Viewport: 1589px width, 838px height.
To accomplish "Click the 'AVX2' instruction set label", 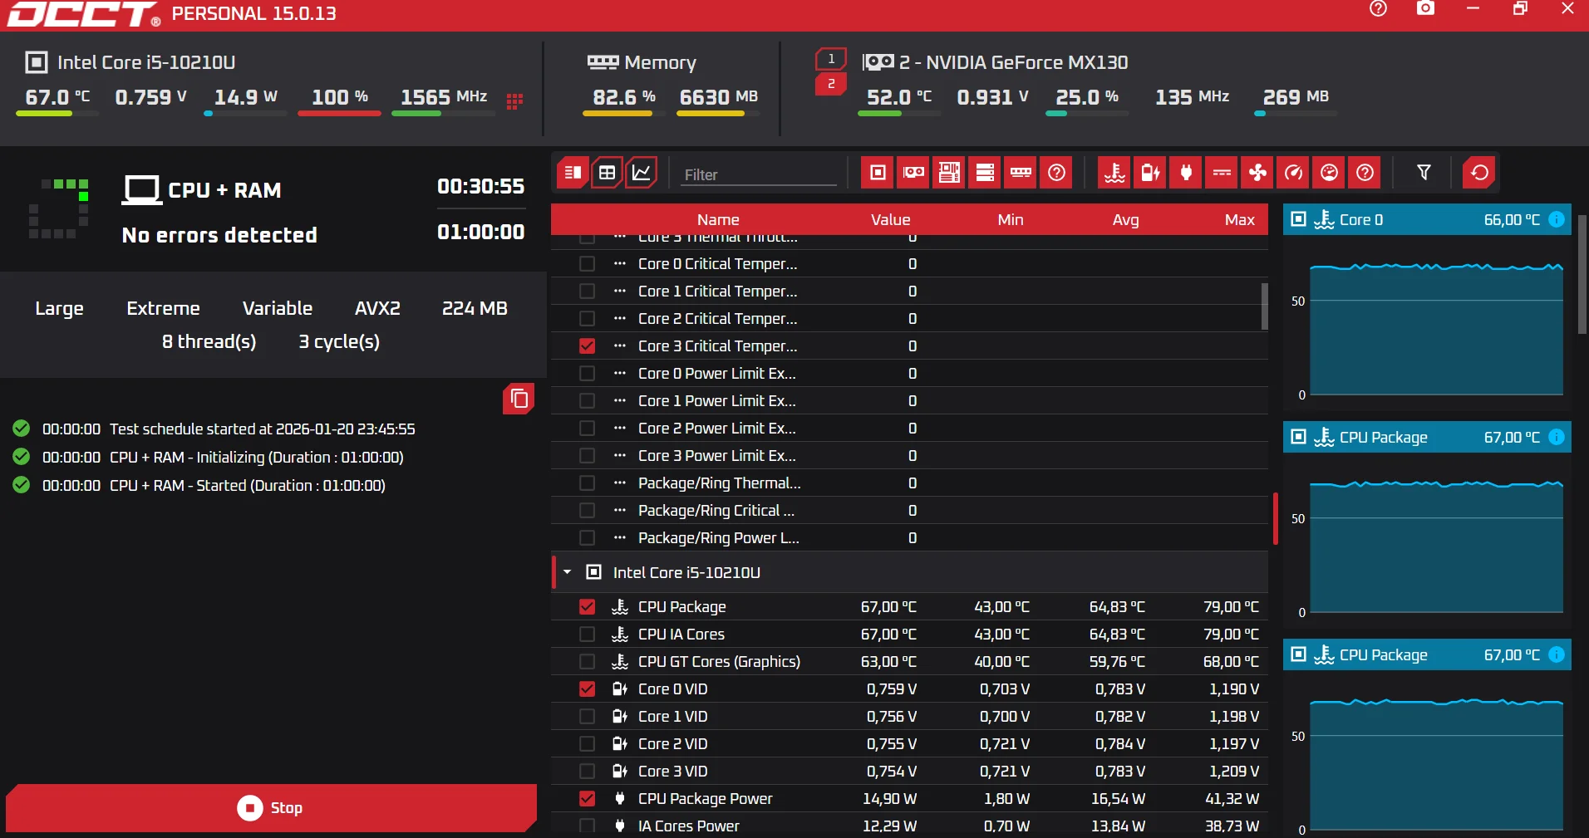I will 377,308.
